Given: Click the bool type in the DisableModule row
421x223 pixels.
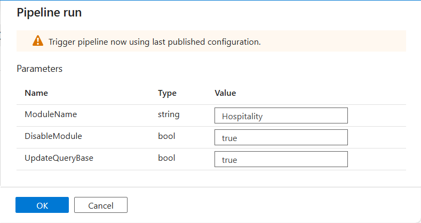Looking at the screenshot, I should (166, 136).
